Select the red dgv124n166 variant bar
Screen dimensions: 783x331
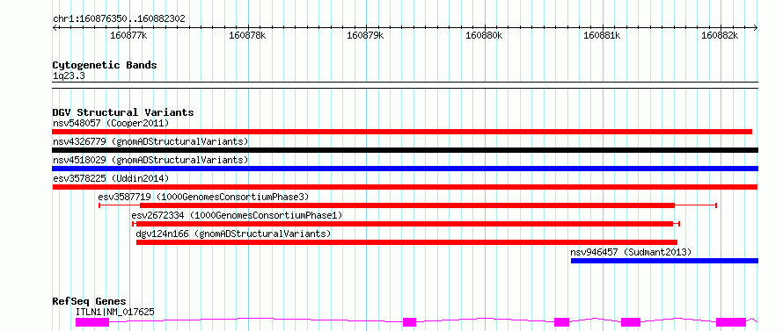point(406,242)
